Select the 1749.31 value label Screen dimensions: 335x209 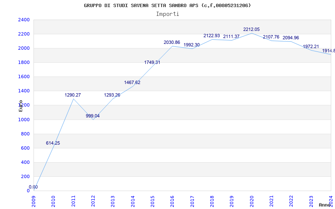point(152,62)
